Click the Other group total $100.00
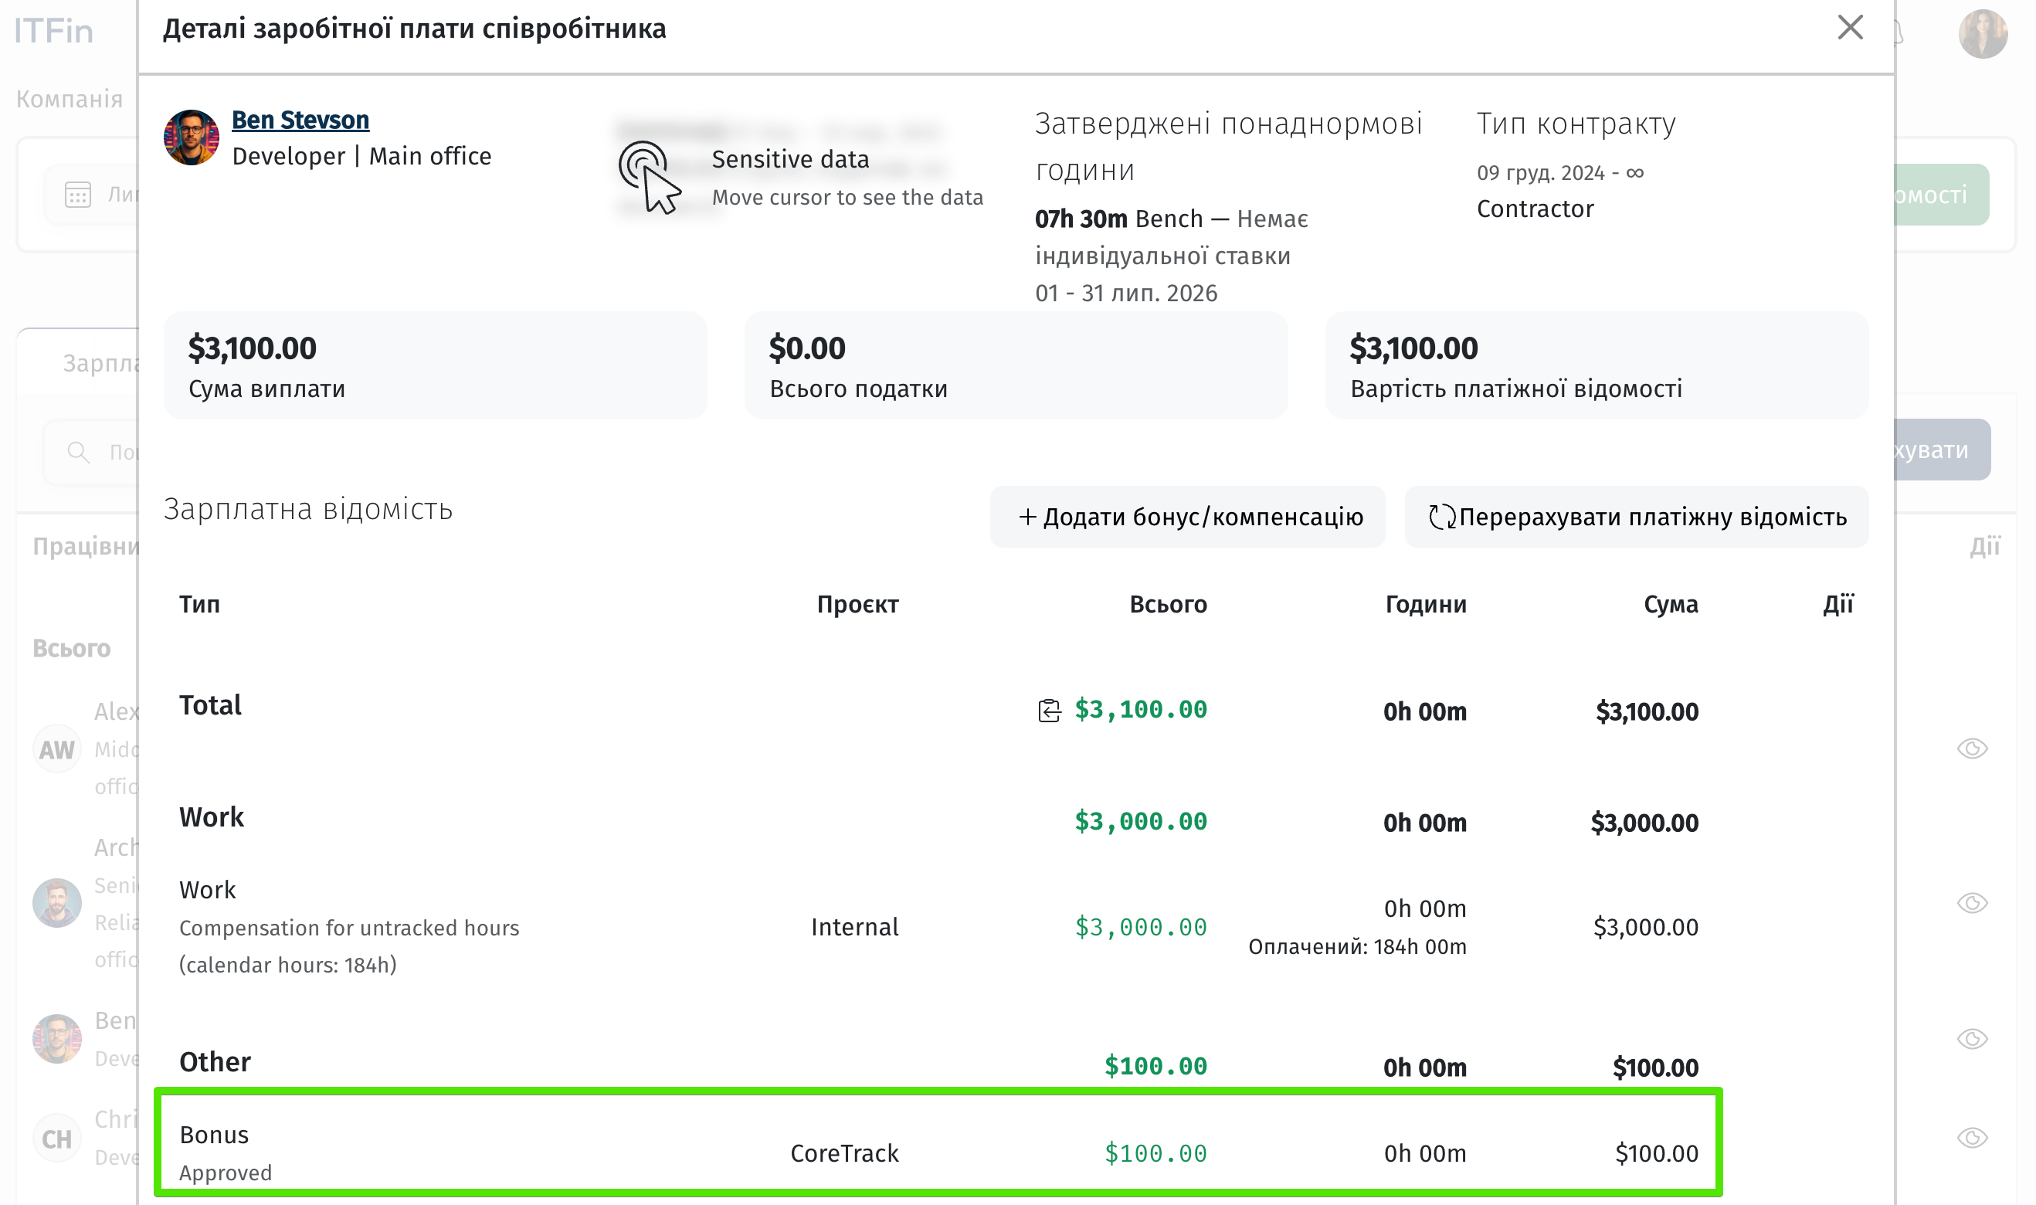The image size is (2036, 1205). (x=1155, y=1066)
